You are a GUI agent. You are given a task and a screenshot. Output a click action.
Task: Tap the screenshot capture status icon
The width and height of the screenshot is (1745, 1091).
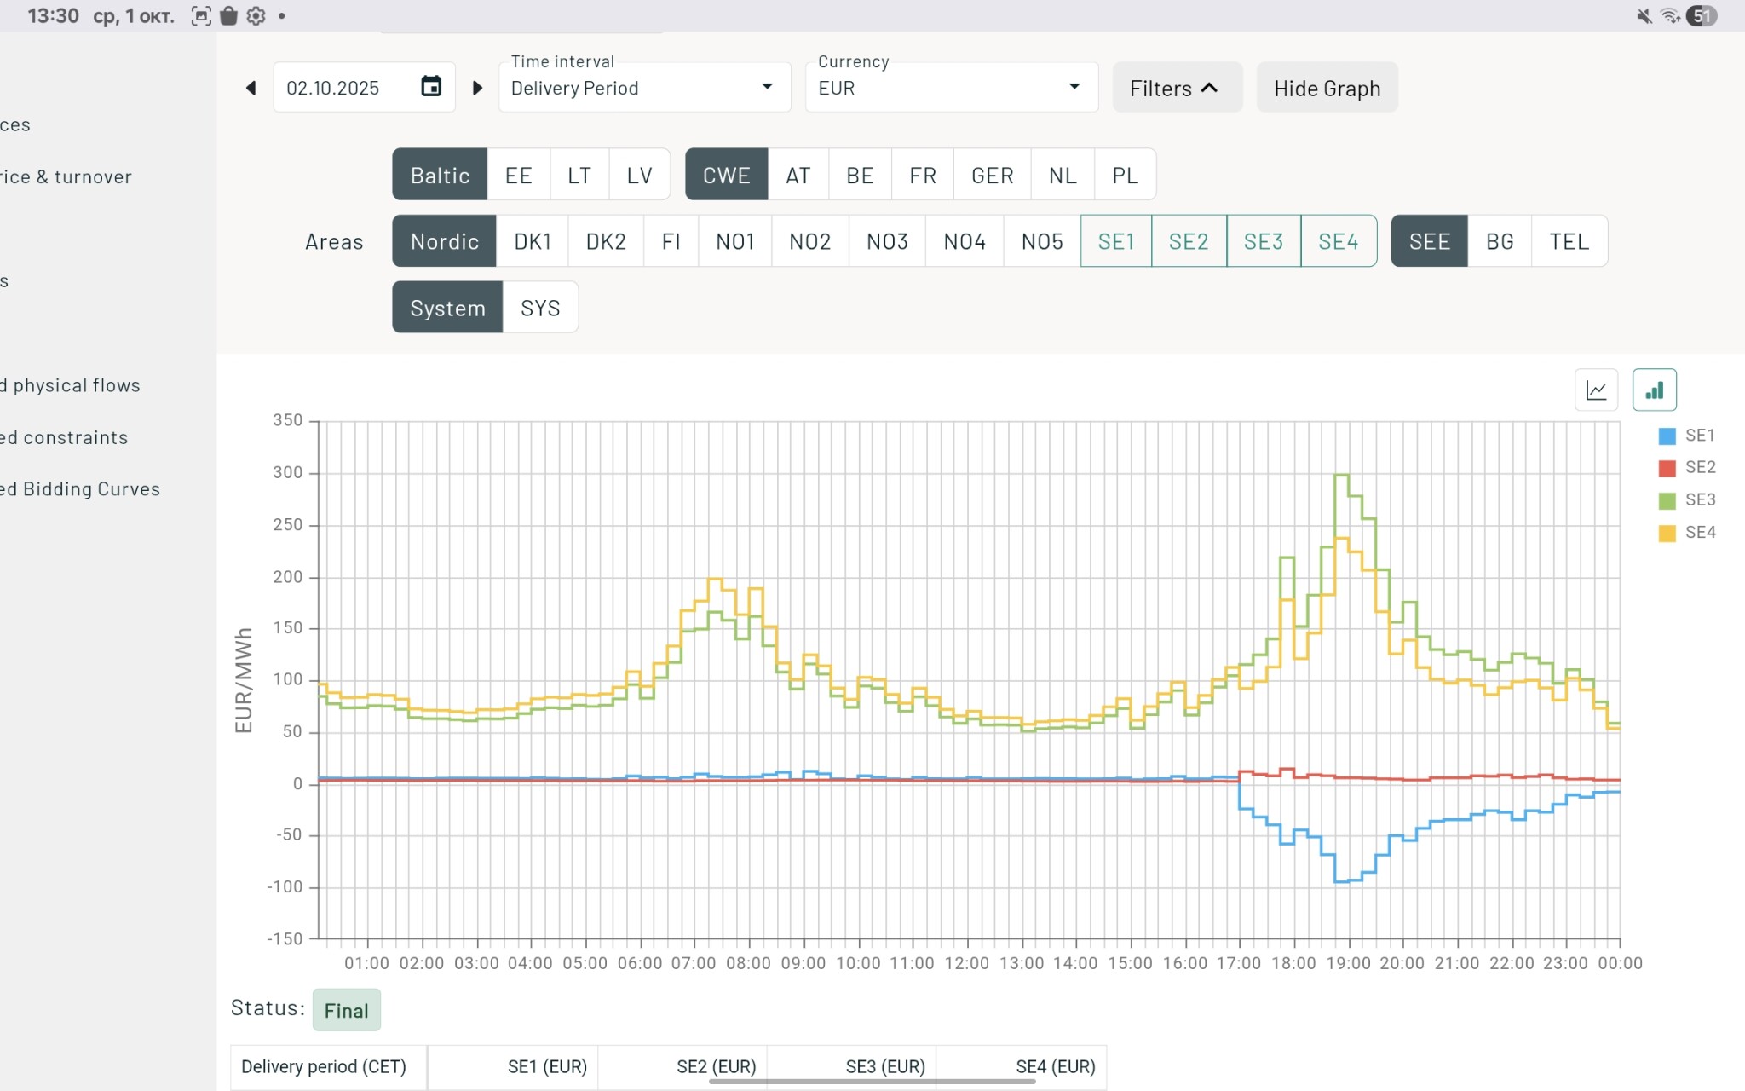coord(201,15)
